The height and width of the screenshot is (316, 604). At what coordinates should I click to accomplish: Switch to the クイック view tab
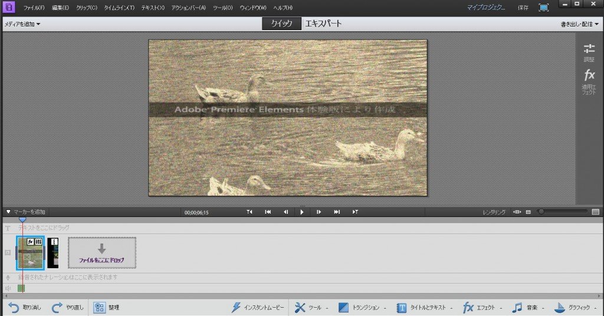(x=281, y=24)
